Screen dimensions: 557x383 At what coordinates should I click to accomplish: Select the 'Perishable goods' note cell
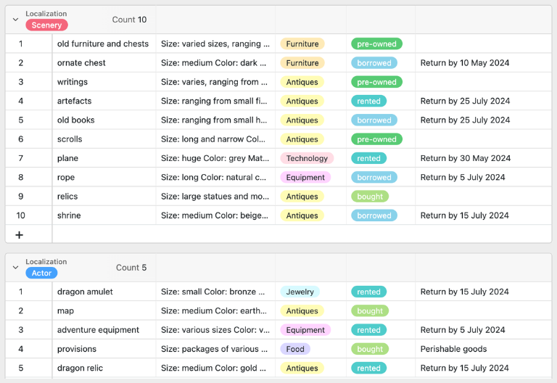point(453,349)
